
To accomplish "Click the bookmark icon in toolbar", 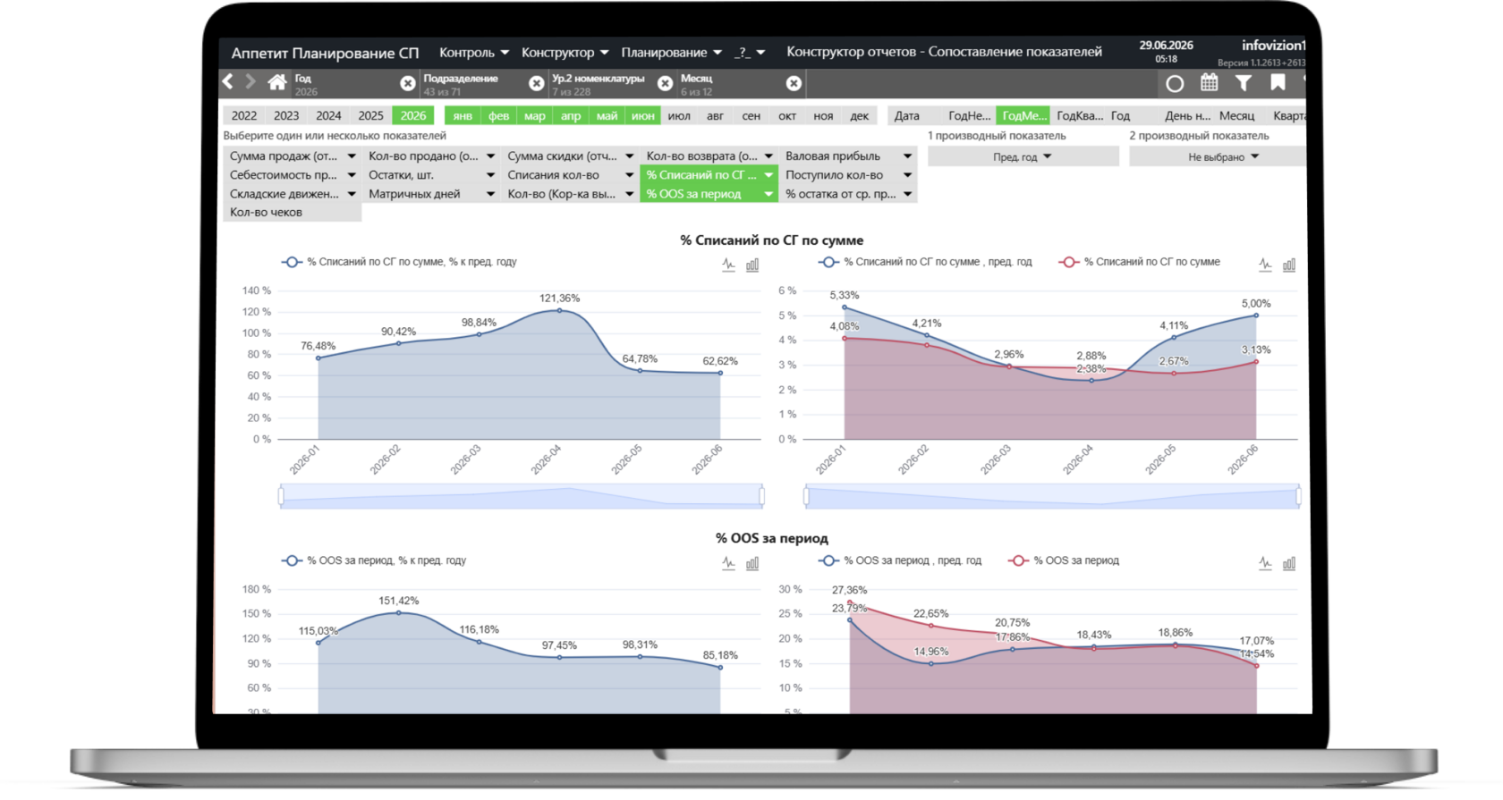I will click(x=1278, y=83).
